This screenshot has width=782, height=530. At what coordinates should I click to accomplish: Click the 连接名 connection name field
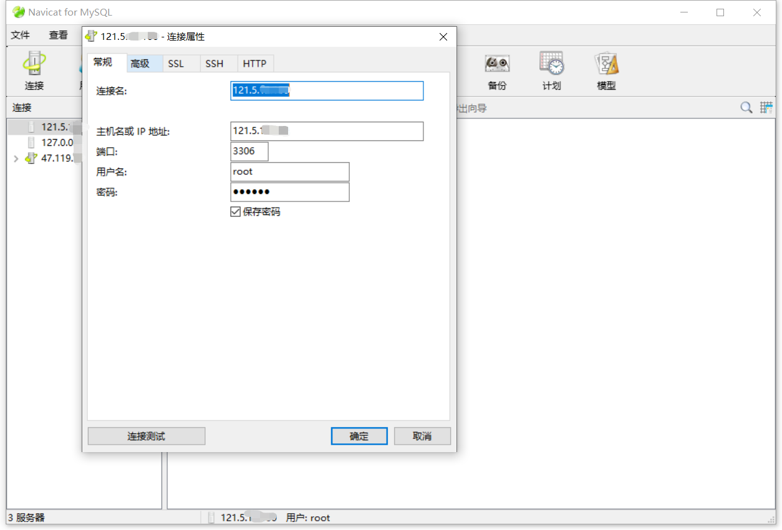point(327,91)
